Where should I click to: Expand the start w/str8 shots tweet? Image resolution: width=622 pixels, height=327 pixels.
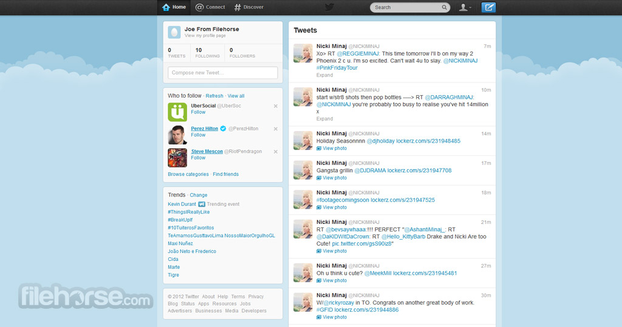tap(324, 118)
